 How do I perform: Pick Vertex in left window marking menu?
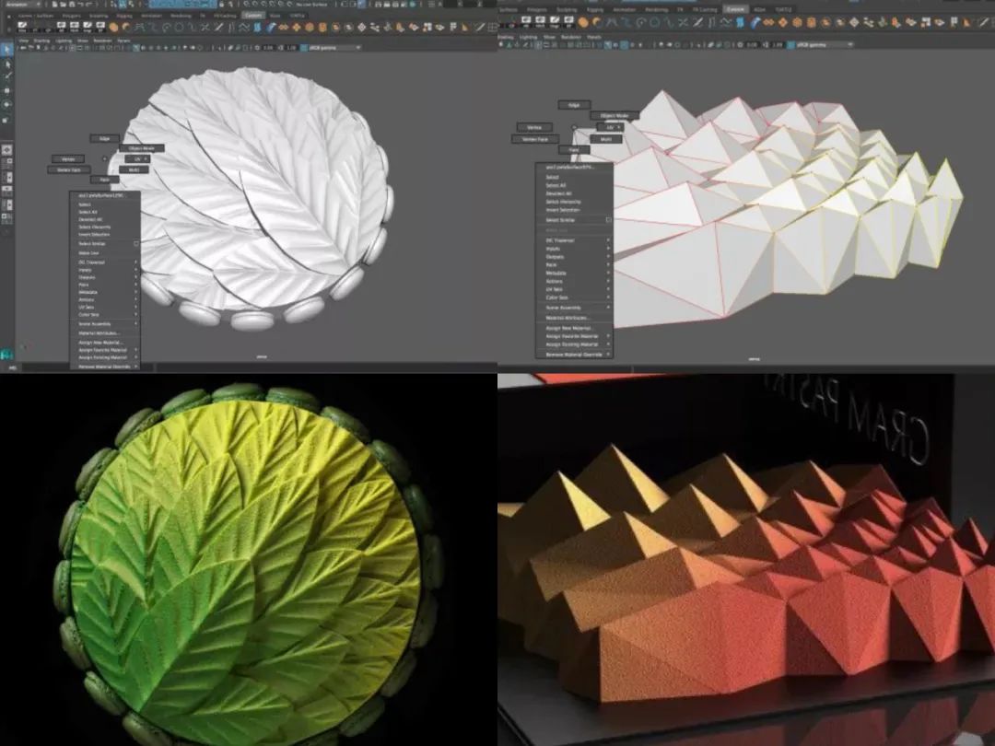68,159
